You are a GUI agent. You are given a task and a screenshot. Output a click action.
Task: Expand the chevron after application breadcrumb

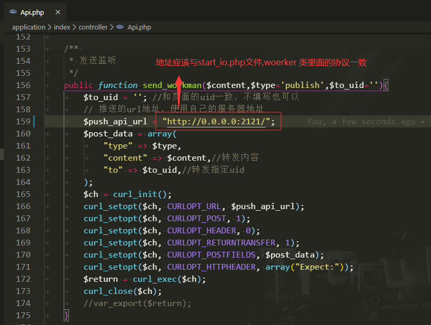[49, 27]
